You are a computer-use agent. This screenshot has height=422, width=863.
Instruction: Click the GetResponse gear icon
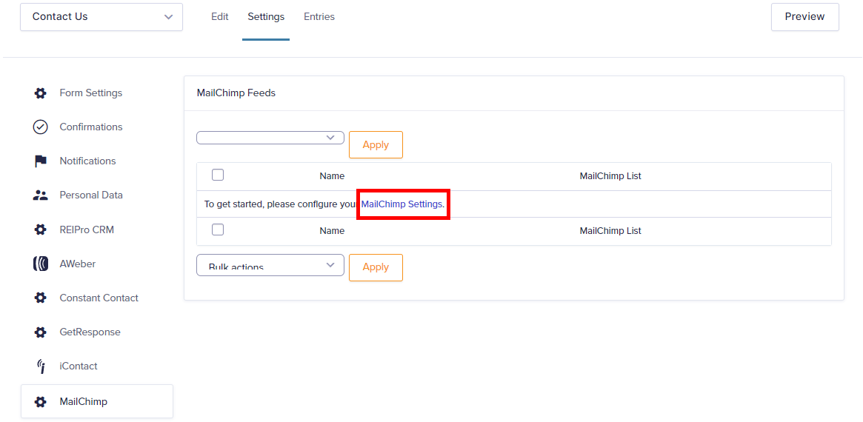(x=40, y=332)
